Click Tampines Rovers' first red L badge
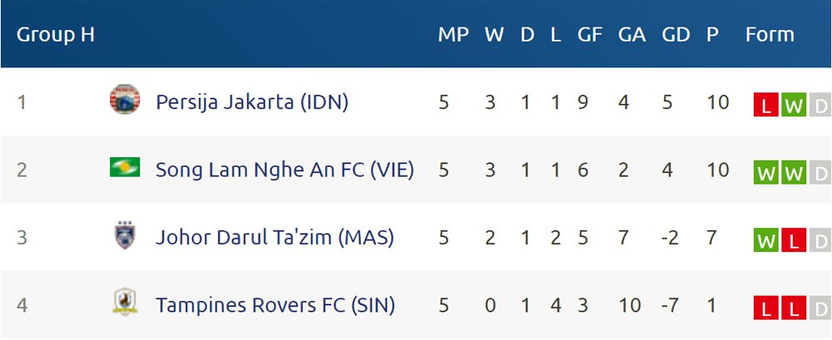The height and width of the screenshot is (340, 832). tap(765, 308)
